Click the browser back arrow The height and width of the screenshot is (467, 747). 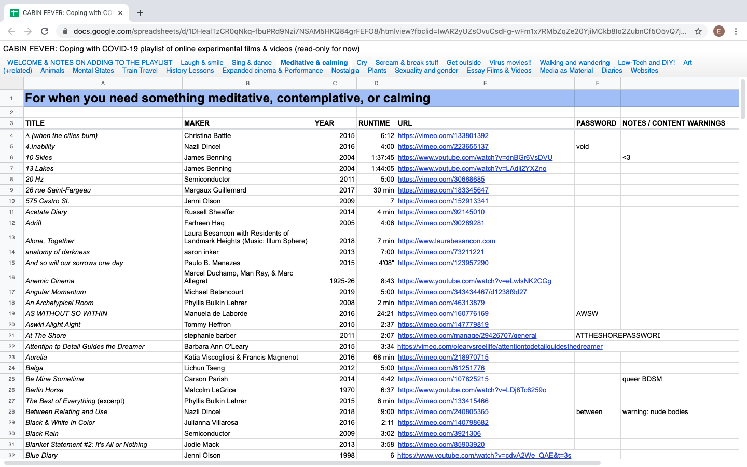click(11, 31)
